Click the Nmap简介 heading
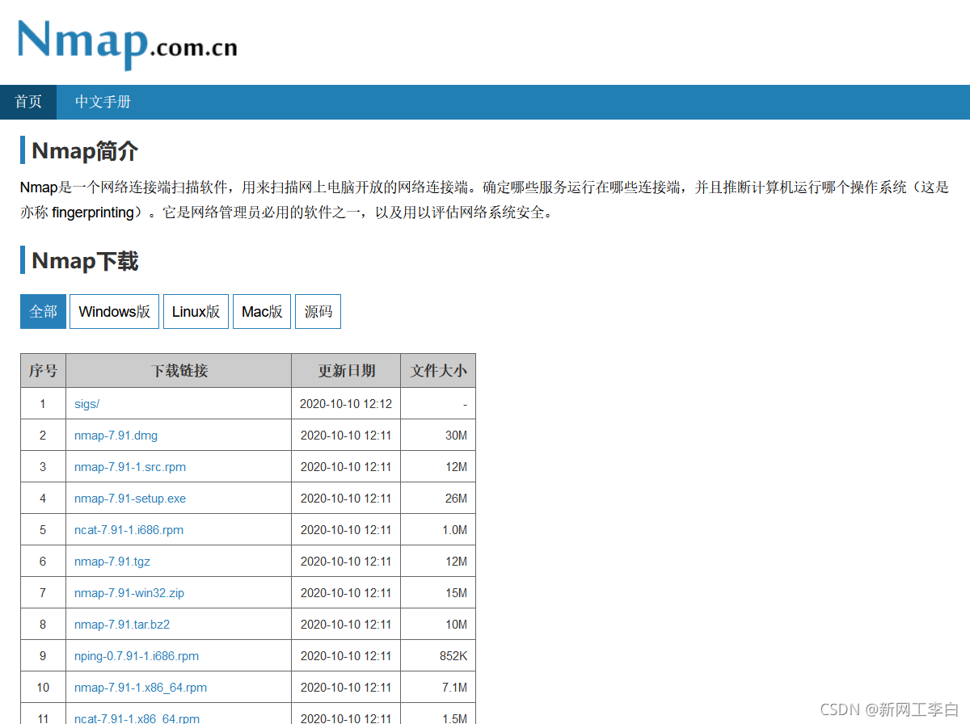Image resolution: width=970 pixels, height=724 pixels. point(85,151)
